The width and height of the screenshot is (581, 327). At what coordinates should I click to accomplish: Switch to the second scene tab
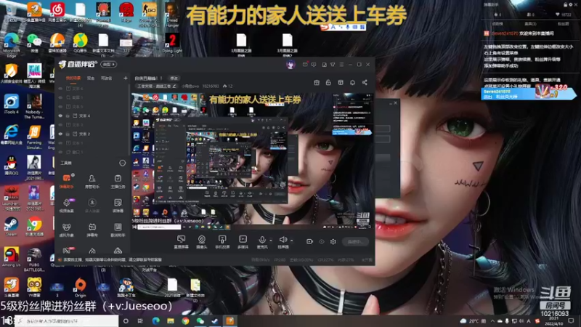coord(90,78)
